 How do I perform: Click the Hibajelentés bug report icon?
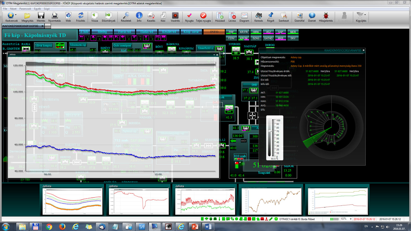tap(326, 17)
